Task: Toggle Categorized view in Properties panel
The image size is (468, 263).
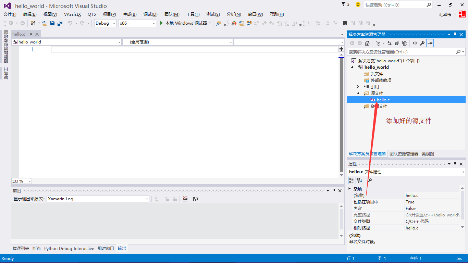Action: point(352,180)
